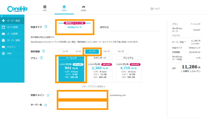Click the mail management envelope icon
This screenshot has height=118, width=210.
(x=3, y=34)
